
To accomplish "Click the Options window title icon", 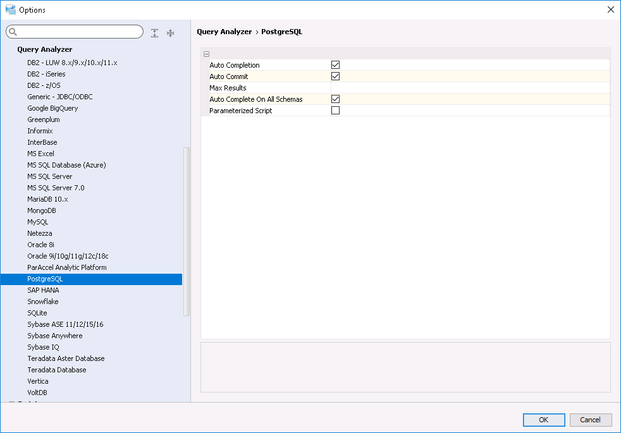I will pos(10,9).
